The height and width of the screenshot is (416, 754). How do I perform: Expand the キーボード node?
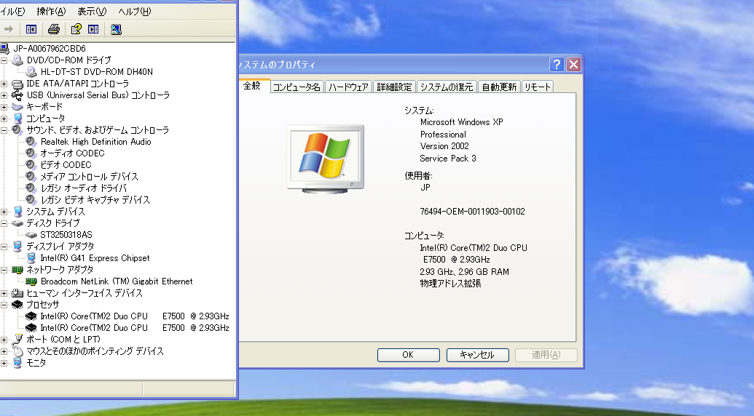click(4, 106)
